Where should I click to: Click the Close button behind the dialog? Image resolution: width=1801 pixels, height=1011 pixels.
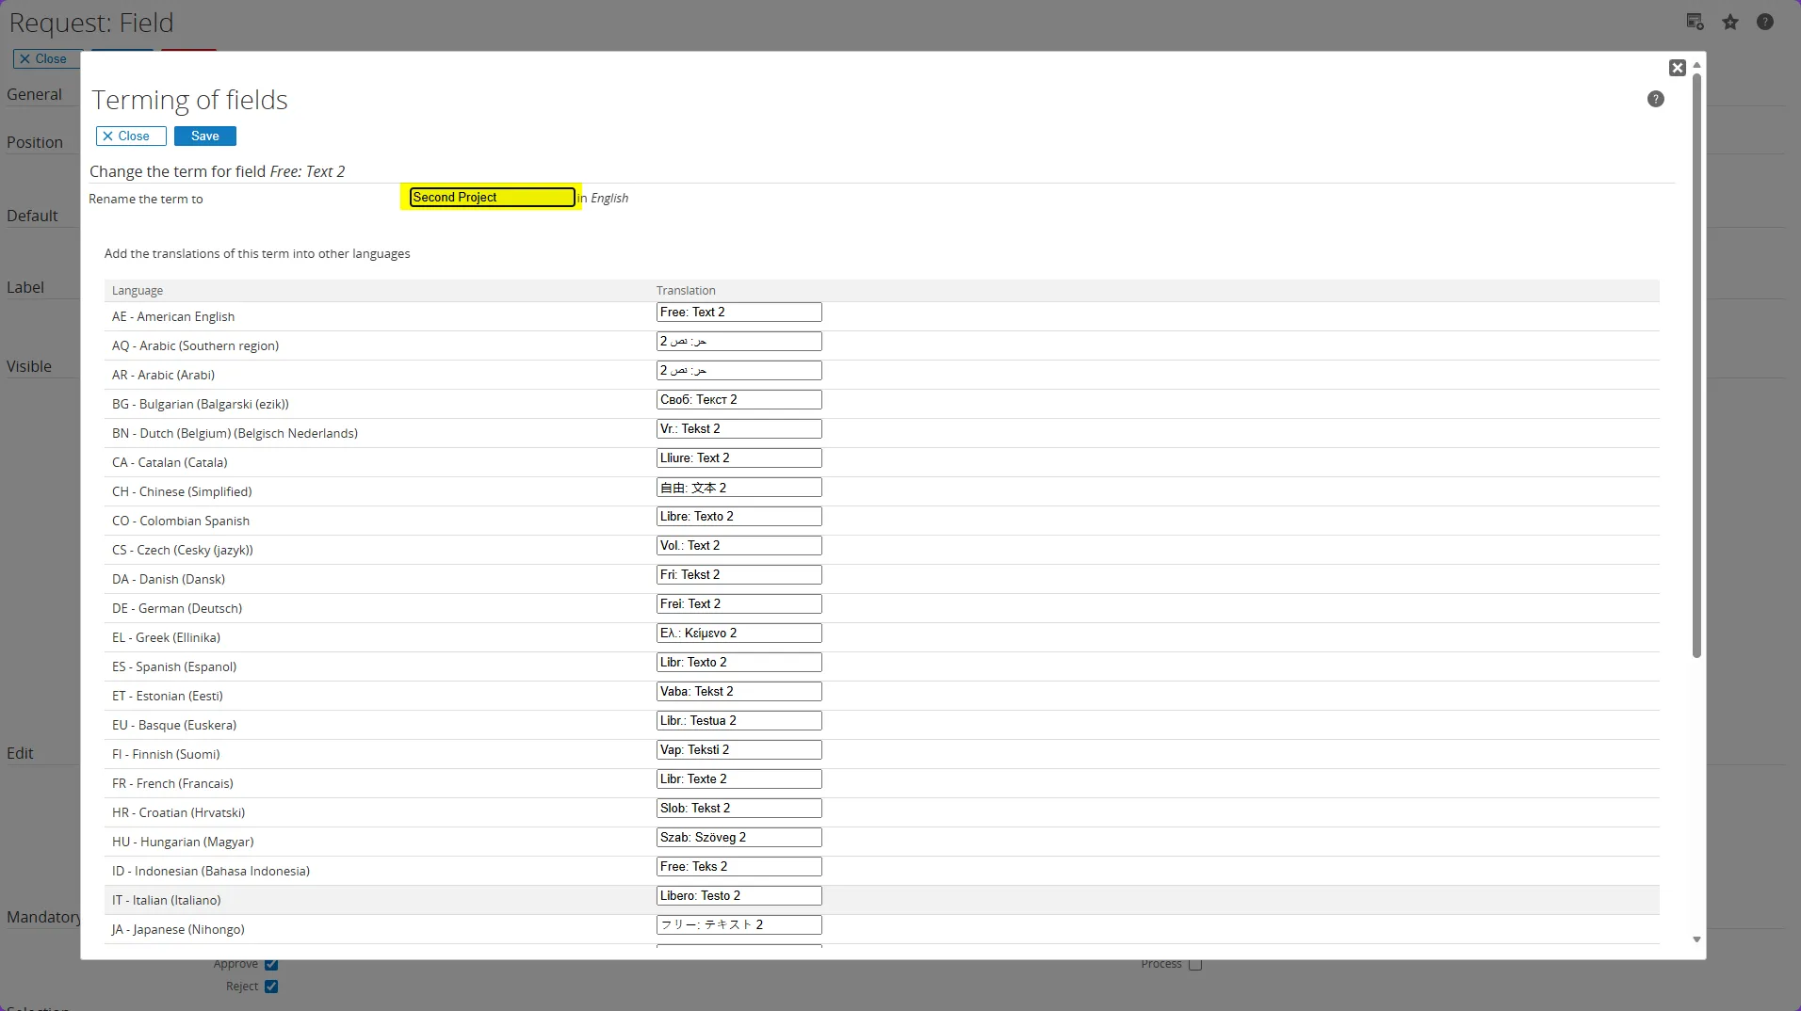(45, 59)
